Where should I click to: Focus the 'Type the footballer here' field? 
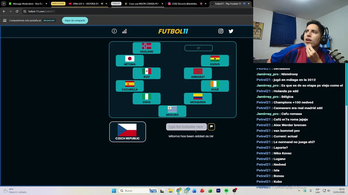click(x=187, y=127)
